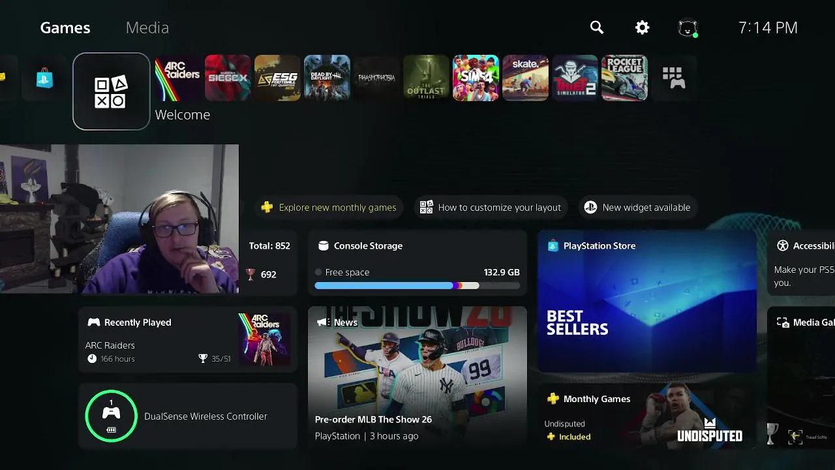The width and height of the screenshot is (835, 470).
Task: Click Explore new monthly games pill
Action: click(x=329, y=208)
